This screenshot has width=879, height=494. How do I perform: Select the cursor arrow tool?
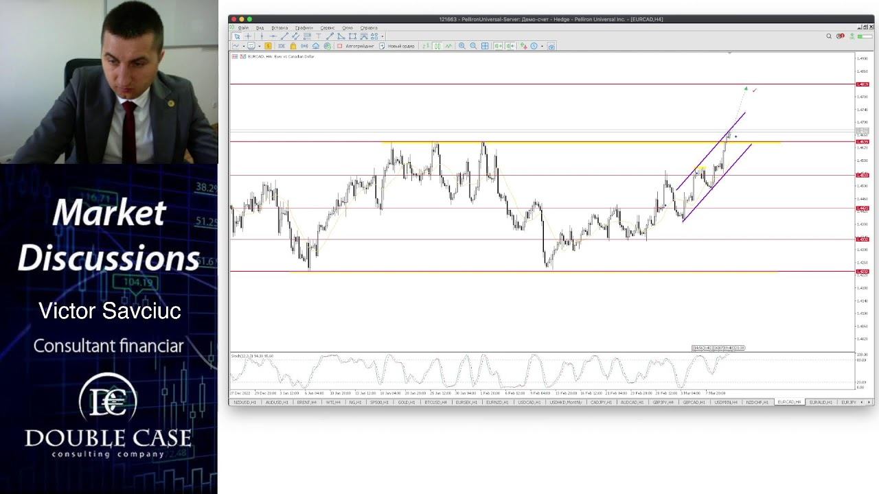click(x=237, y=36)
